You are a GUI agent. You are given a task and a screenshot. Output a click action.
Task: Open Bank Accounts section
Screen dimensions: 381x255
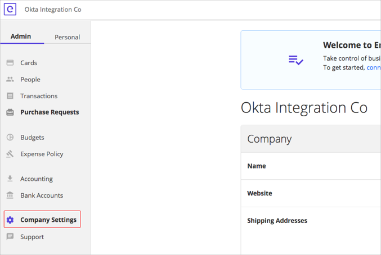[x=42, y=195]
